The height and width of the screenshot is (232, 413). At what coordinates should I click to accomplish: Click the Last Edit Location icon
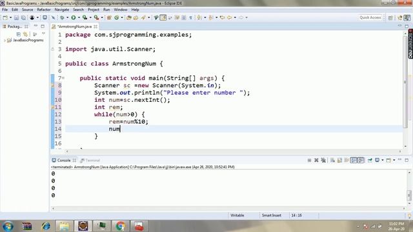click(x=222, y=17)
